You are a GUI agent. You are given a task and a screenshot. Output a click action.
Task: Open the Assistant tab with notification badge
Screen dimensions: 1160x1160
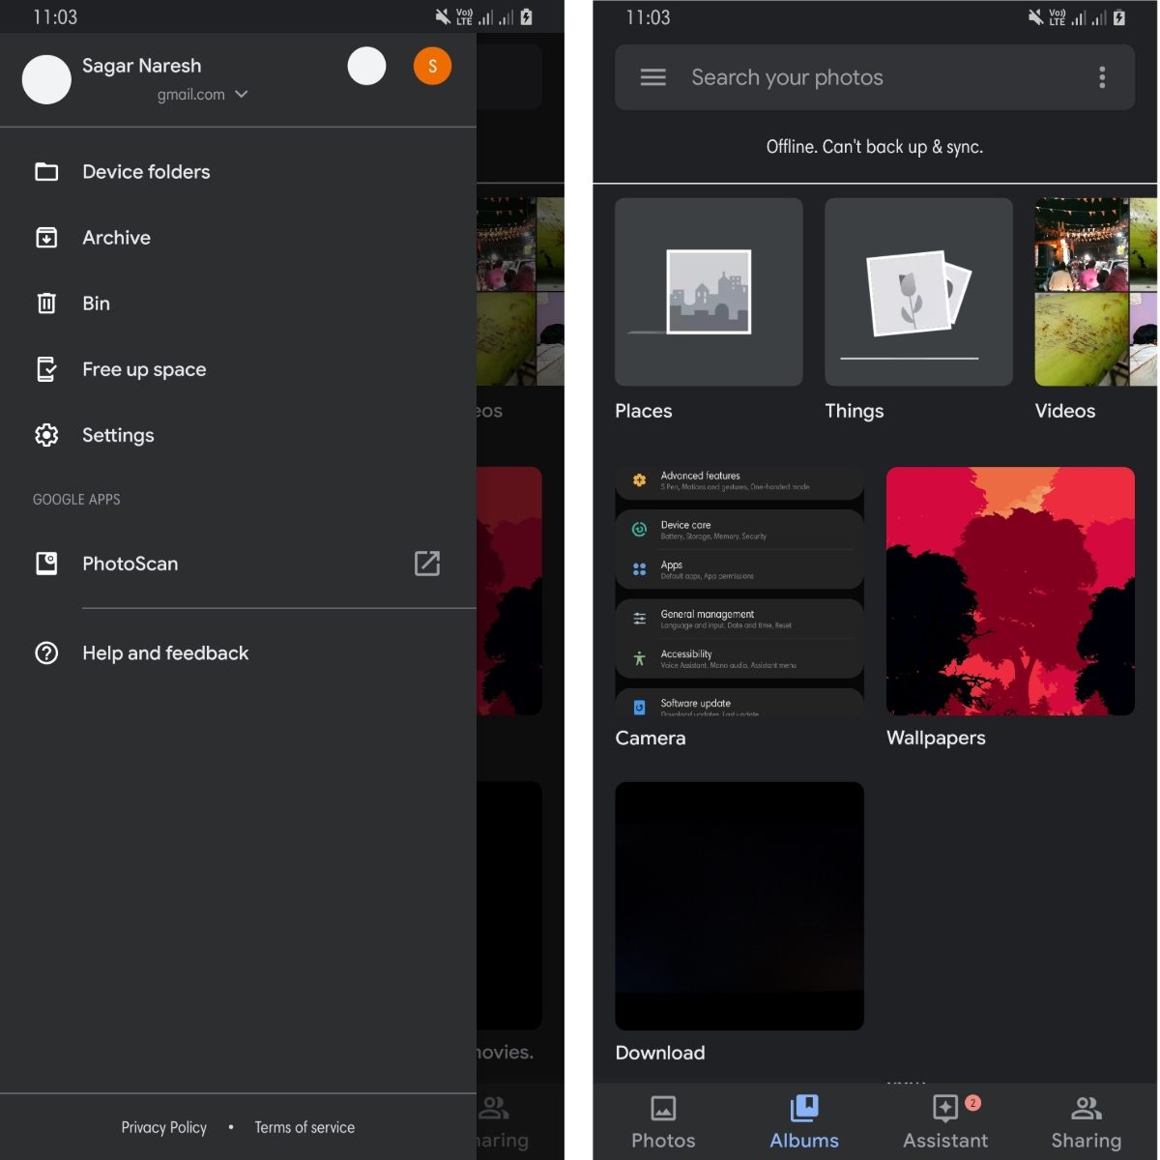(945, 1121)
